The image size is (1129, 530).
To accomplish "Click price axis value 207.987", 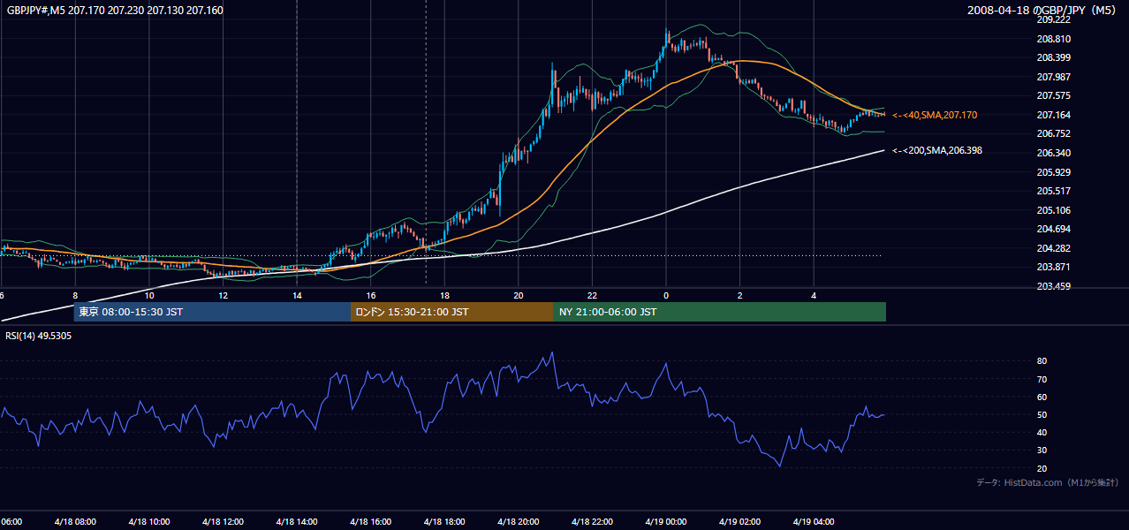I will [x=1053, y=77].
